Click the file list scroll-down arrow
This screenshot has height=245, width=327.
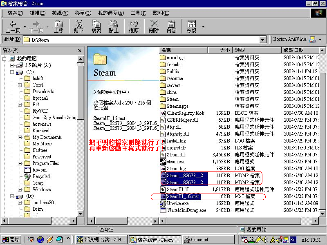click(322, 214)
